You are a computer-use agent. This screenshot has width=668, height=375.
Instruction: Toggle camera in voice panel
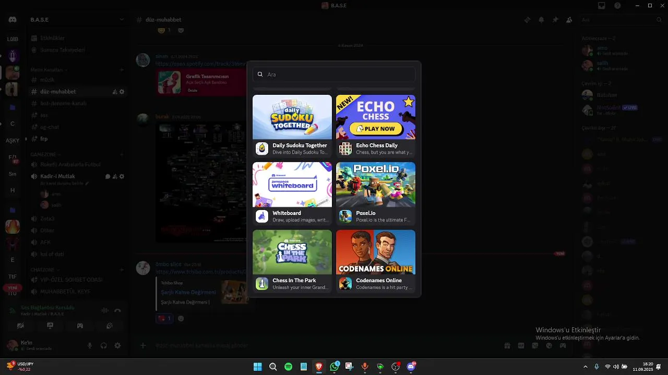(20, 326)
